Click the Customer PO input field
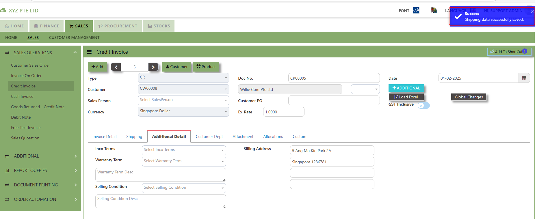The height and width of the screenshot is (219, 535). coord(334,100)
